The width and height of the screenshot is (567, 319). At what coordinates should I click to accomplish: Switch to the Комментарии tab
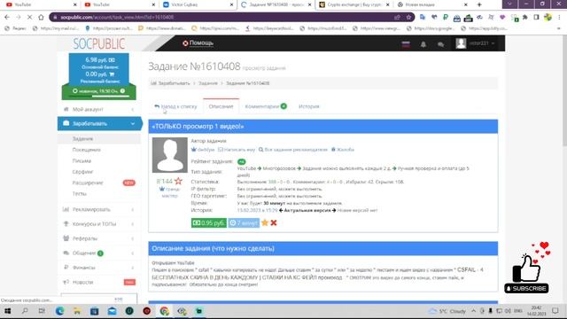266,106
